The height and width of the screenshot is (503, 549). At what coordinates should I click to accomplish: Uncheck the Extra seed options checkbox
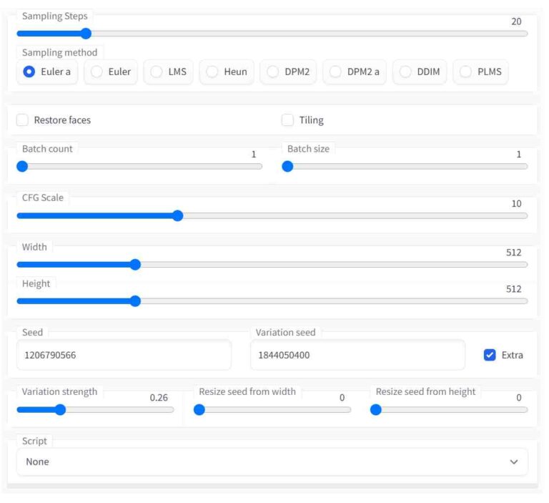[490, 355]
